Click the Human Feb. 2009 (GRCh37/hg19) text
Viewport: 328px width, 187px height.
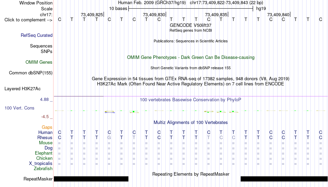point(152,3)
